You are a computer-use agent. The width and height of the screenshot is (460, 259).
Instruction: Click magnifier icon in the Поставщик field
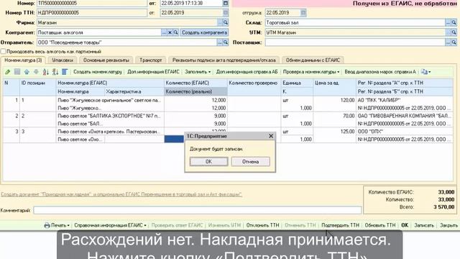click(454, 42)
